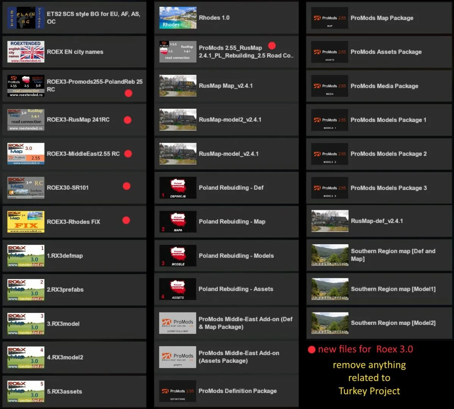Click the "RusMap-def_v2.4.1" label

pyautogui.click(x=377, y=221)
